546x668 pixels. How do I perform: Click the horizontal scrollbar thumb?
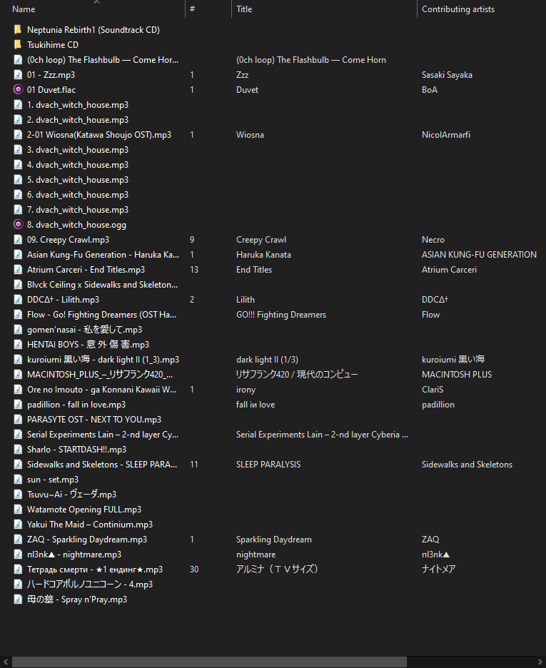209,662
